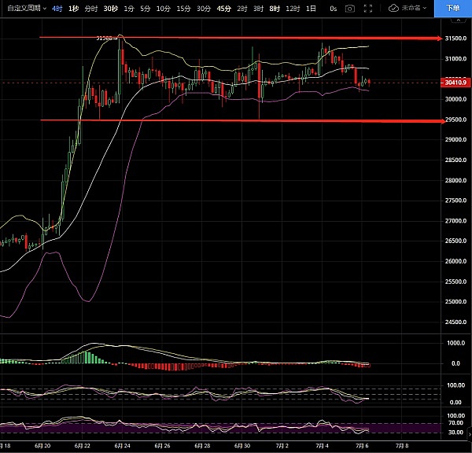
Task: Switch to the 45分 interval
Action: (223, 8)
